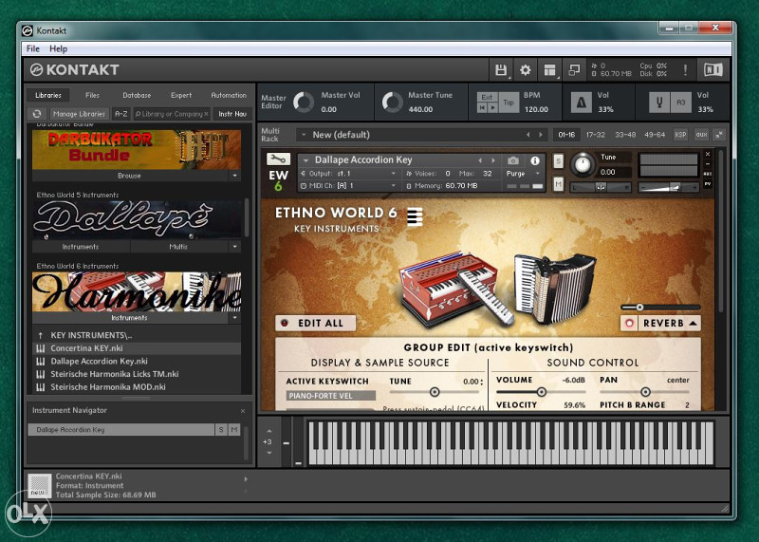Viewport: 759px width, 542px height.
Task: Go up via KEY INSTRUMENTS\.. parent folder arrow
Action: (41, 335)
